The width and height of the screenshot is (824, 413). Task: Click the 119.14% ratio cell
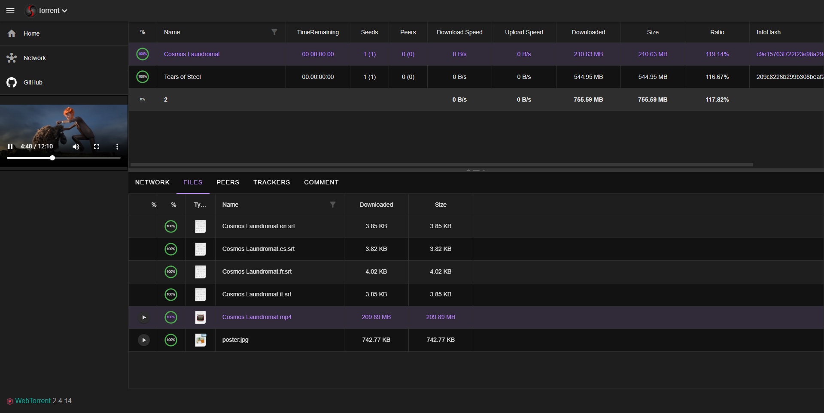(x=717, y=54)
